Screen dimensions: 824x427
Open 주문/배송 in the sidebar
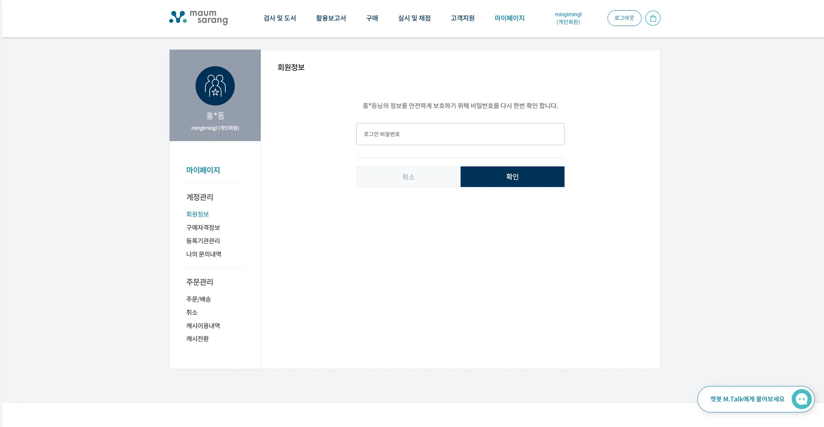point(199,299)
